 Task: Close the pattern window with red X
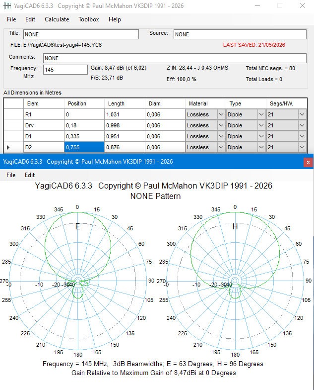(308, 162)
